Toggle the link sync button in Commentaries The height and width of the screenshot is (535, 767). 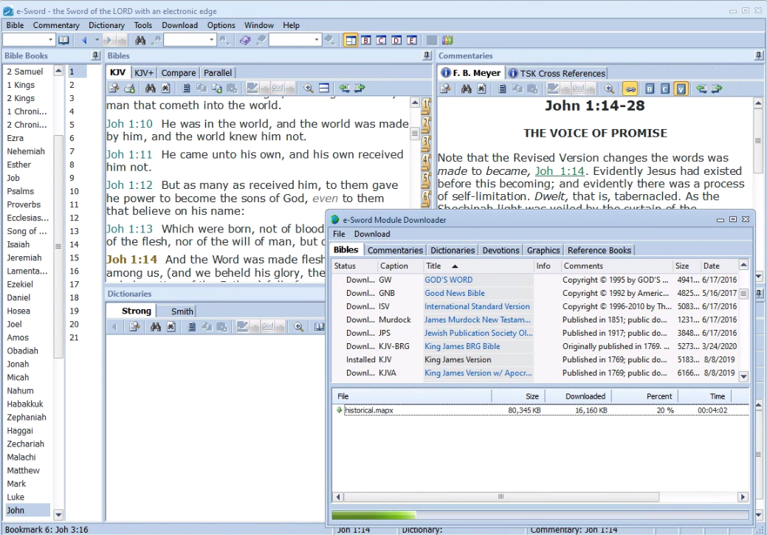coord(630,89)
